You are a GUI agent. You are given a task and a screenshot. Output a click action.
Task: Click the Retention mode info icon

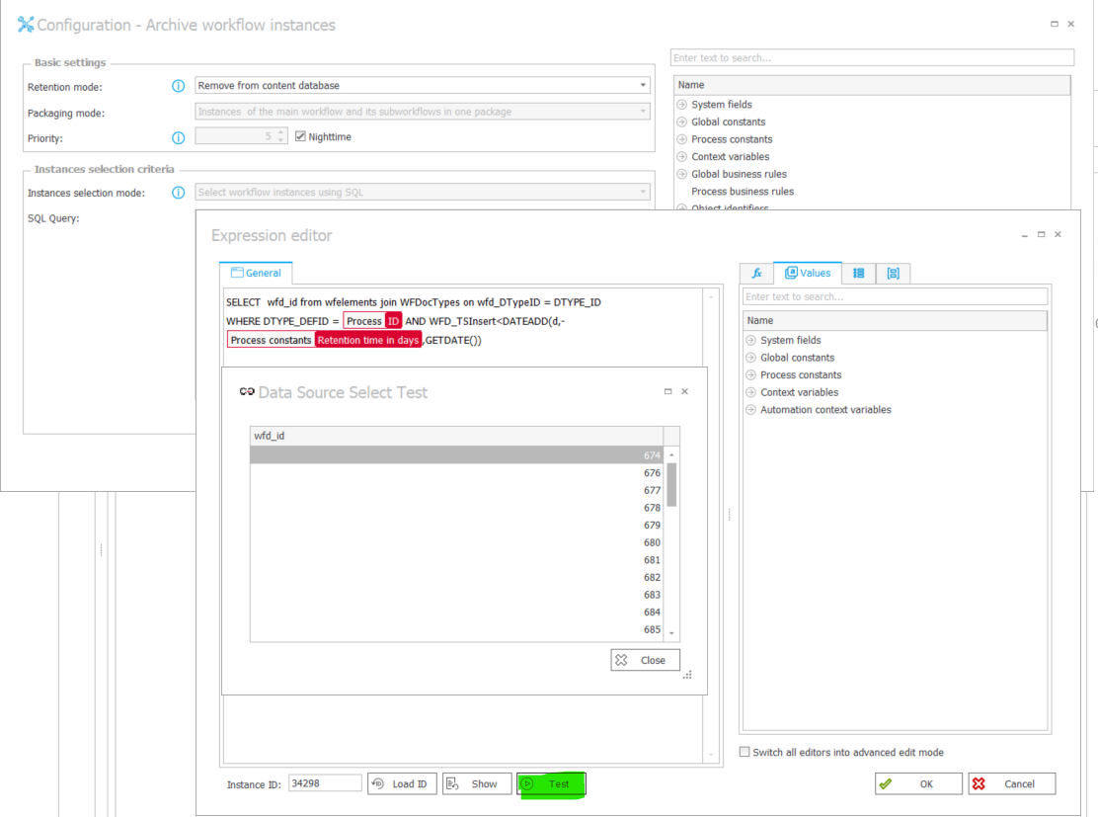click(179, 87)
